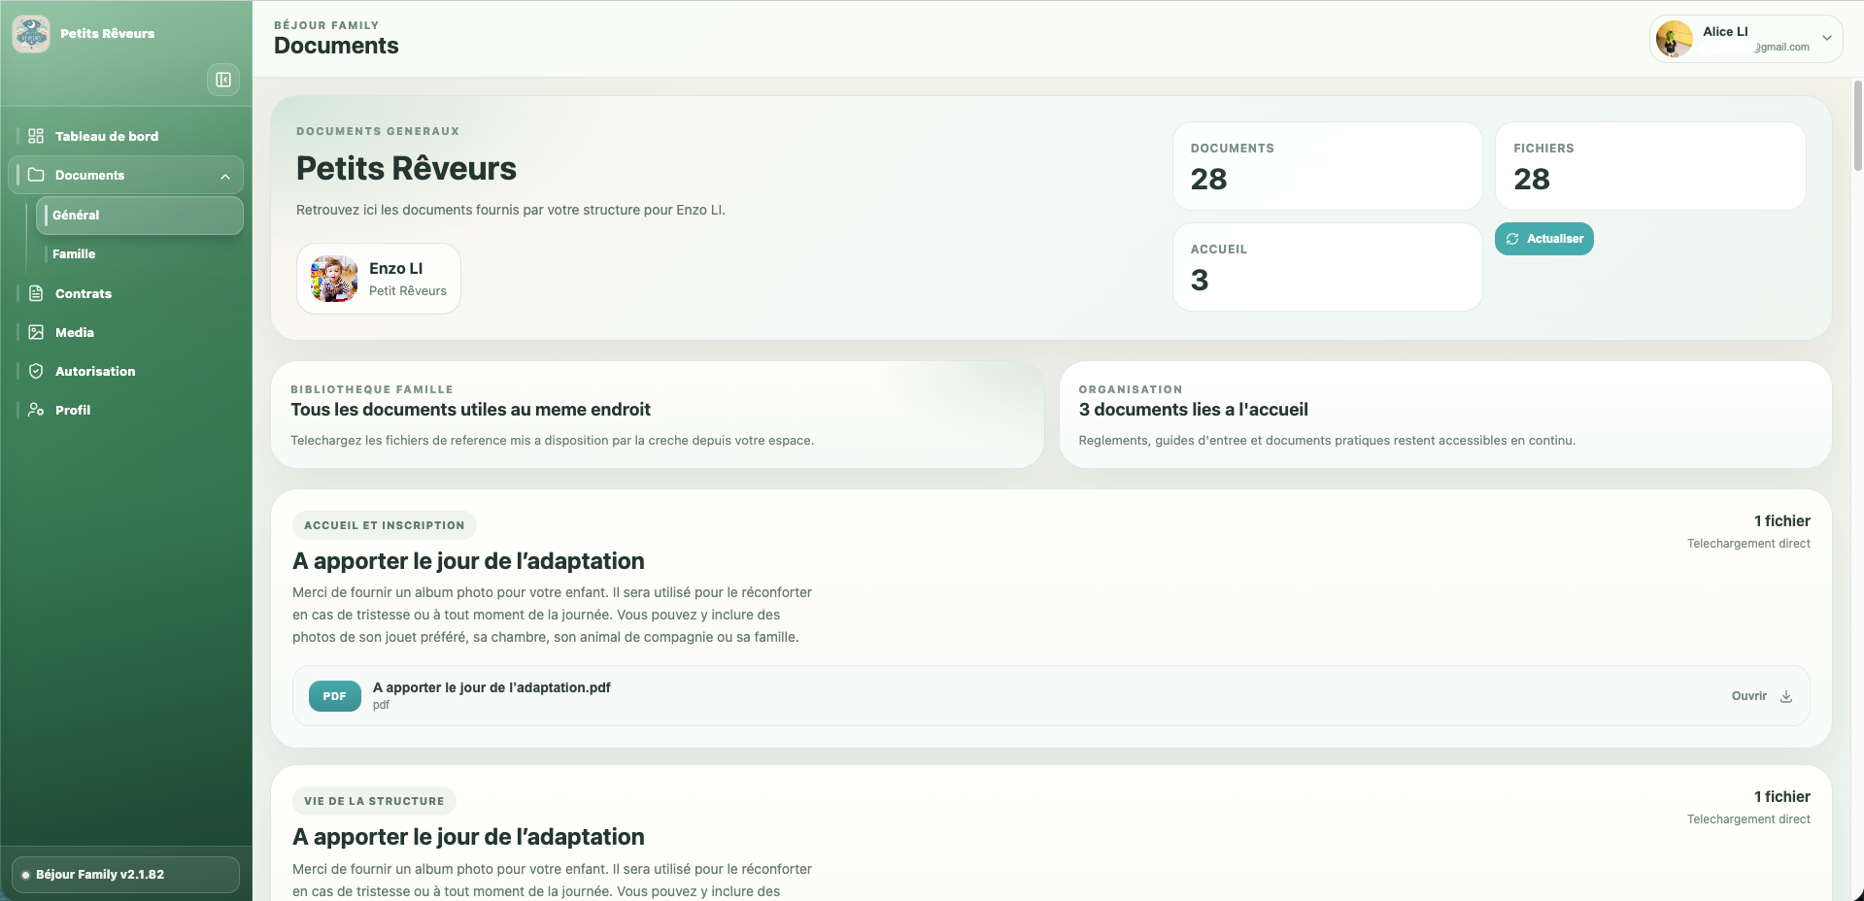1864x901 pixels.
Task: Select the Enzo LI child card
Action: click(379, 279)
